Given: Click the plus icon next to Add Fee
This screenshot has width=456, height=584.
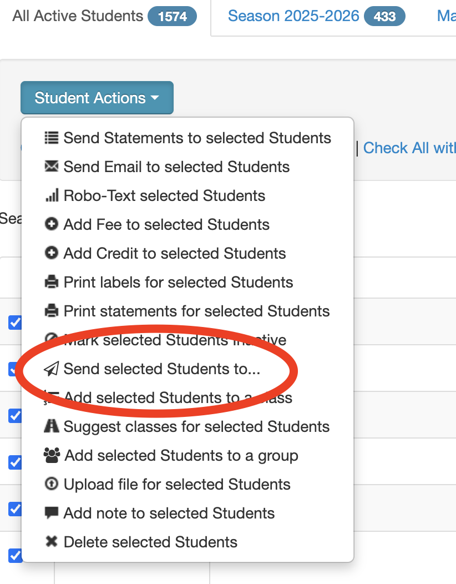Looking at the screenshot, I should tap(52, 224).
